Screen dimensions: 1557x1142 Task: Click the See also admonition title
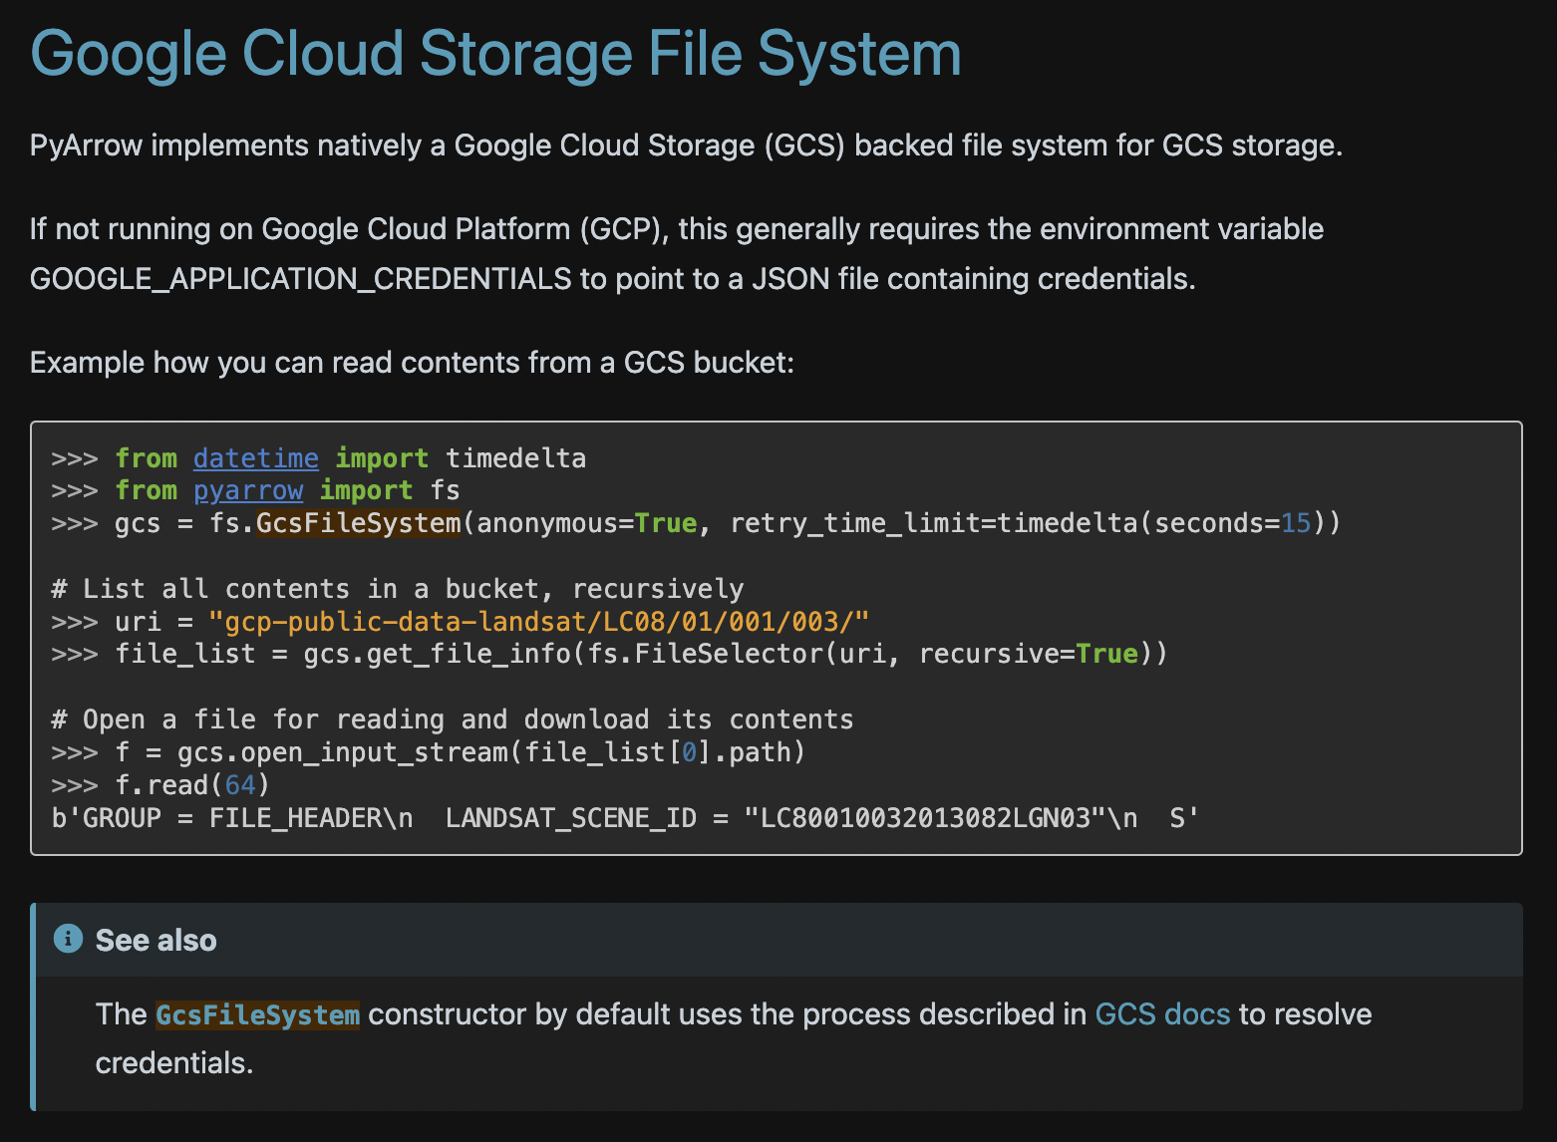[x=156, y=940]
